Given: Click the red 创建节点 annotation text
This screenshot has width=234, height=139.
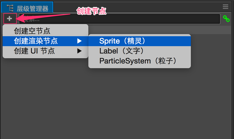Looking at the screenshot, I should coord(91,11).
